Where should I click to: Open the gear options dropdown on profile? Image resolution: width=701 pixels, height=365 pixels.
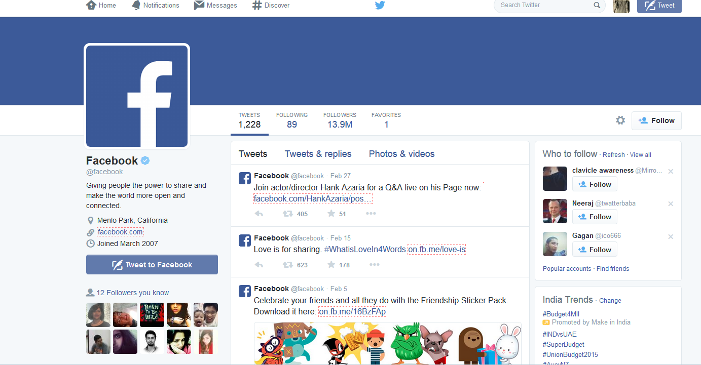pyautogui.click(x=620, y=120)
